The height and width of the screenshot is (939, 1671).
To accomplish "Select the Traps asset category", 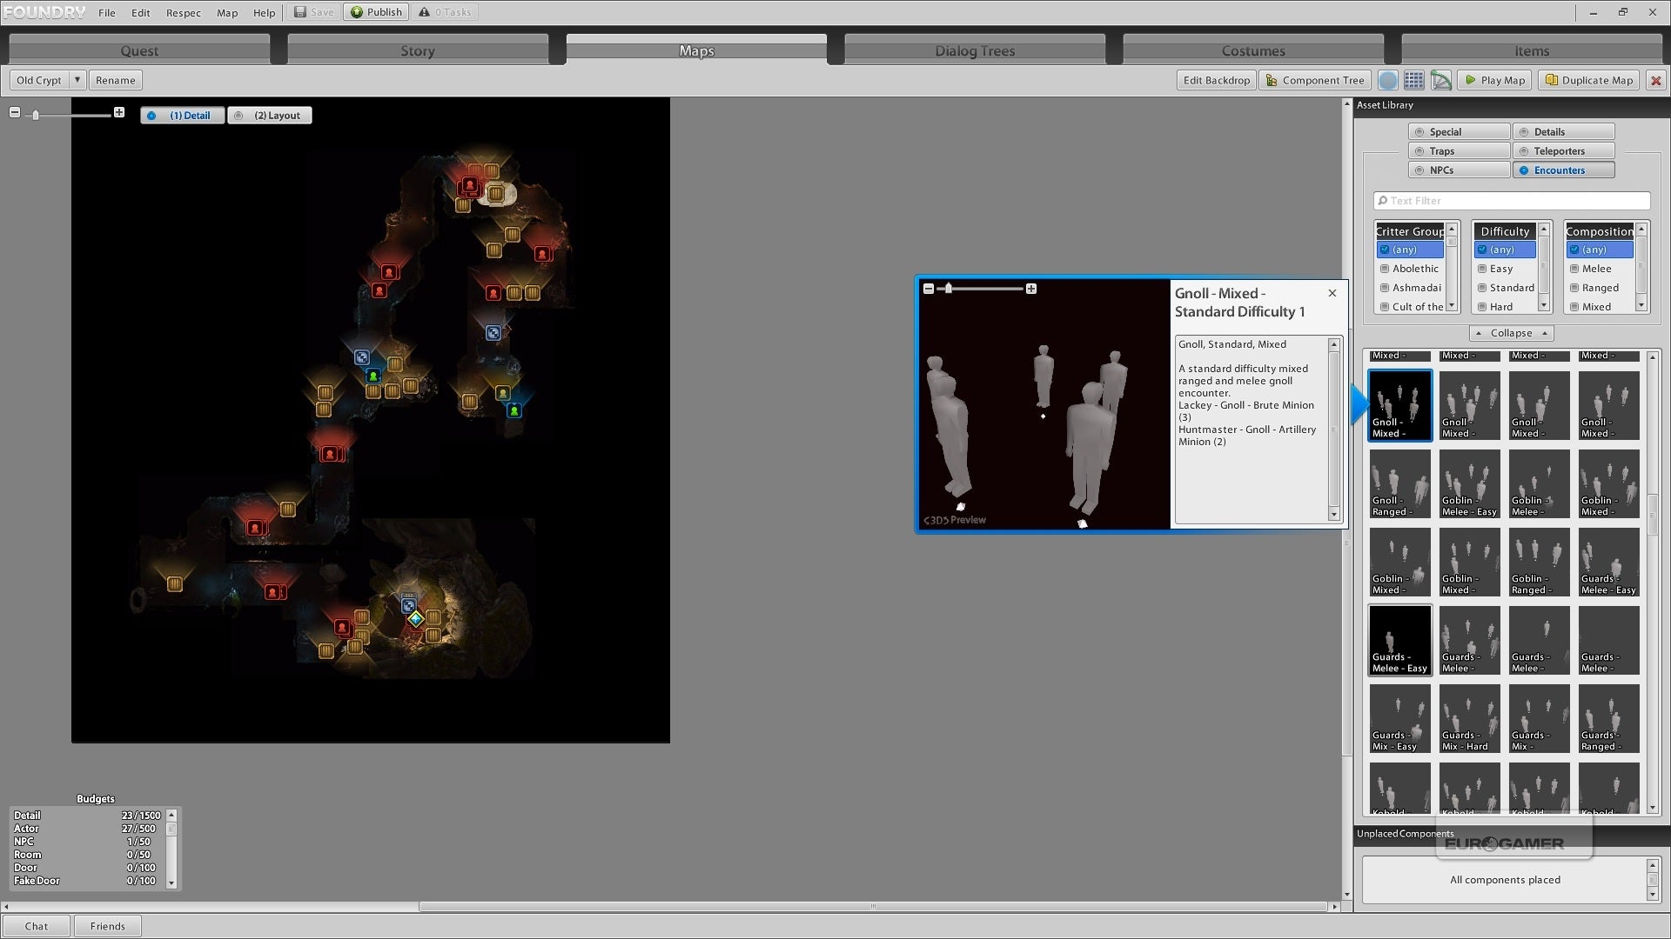I will [1459, 151].
